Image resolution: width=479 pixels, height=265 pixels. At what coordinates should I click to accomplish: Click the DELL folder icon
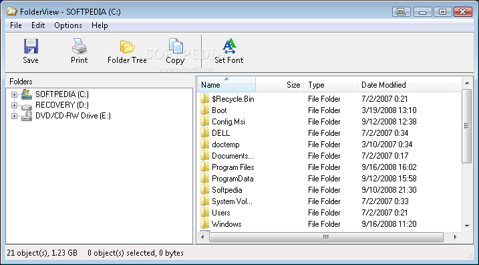[204, 132]
